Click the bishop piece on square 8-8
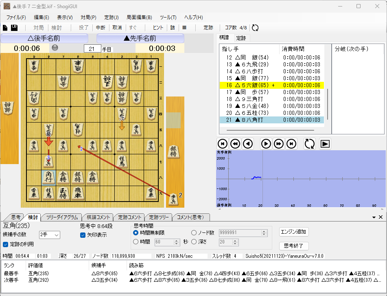The height and width of the screenshot is (296, 387). [x=48, y=177]
